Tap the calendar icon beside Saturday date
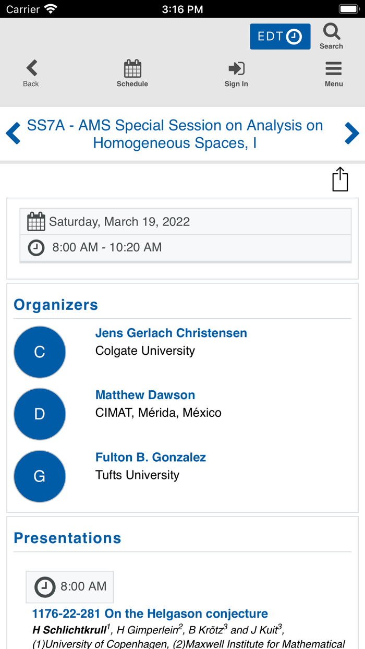This screenshot has width=365, height=649. [x=36, y=222]
